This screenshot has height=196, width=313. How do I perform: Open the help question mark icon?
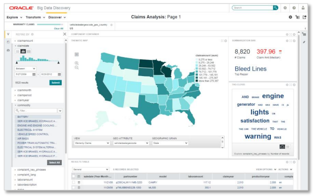pyautogui.click(x=294, y=8)
